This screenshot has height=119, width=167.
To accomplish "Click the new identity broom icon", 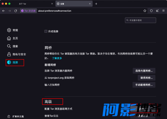I will [157, 11].
